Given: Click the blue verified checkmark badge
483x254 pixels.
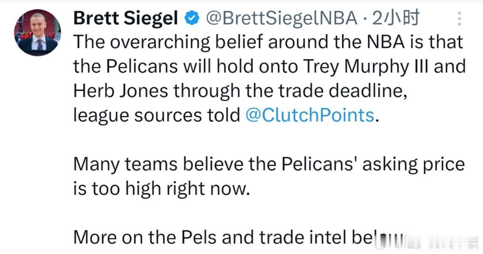Looking at the screenshot, I should (x=191, y=18).
